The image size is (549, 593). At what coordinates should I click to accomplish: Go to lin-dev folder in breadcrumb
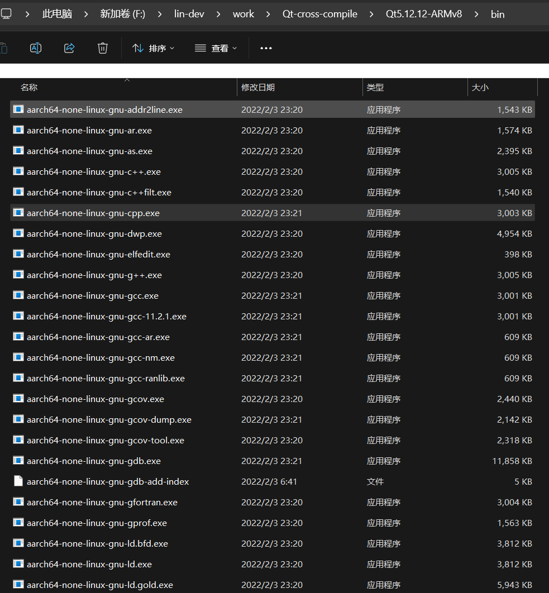pyautogui.click(x=189, y=14)
